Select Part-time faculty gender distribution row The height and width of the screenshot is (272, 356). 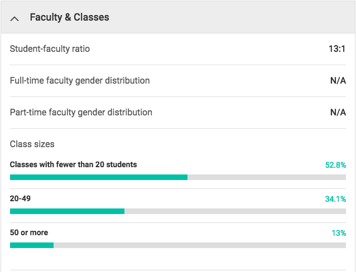tap(81, 113)
